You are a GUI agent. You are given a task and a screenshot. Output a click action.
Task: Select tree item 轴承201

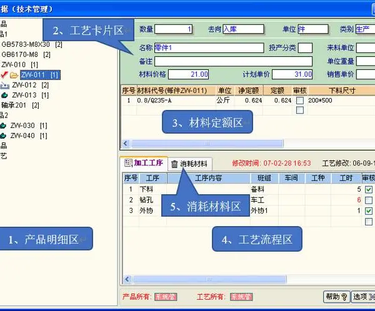tap(20, 105)
